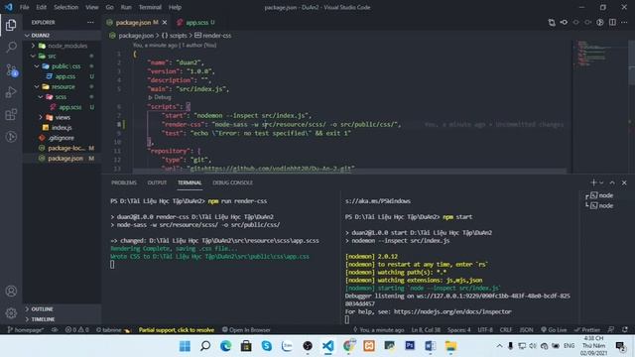Click the Prettier status bar item
Image resolution: width=635 pixels, height=357 pixels.
(x=587, y=330)
